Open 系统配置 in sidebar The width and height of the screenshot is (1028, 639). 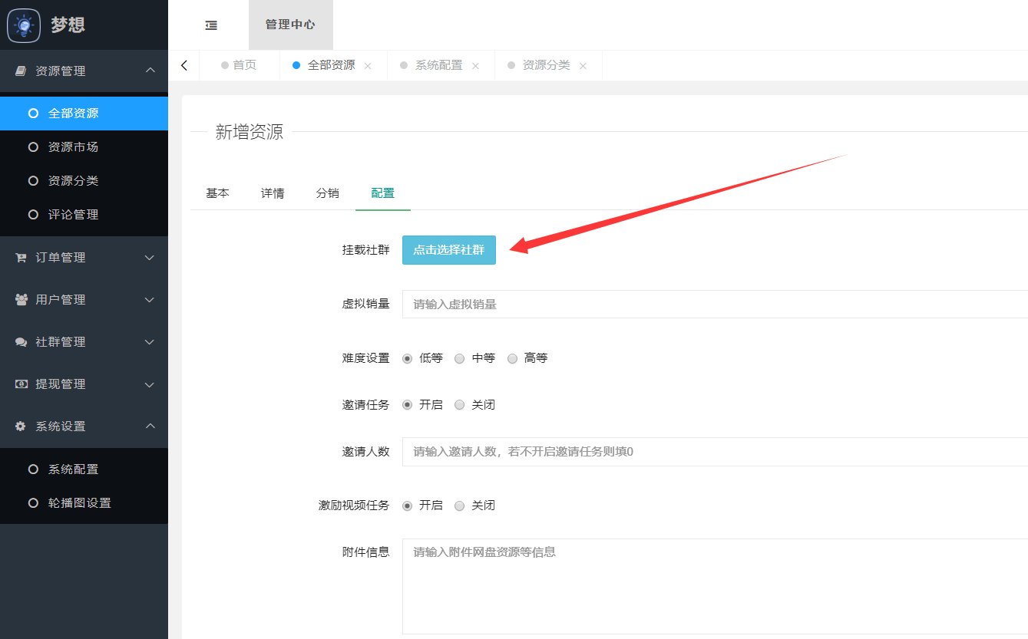84,469
